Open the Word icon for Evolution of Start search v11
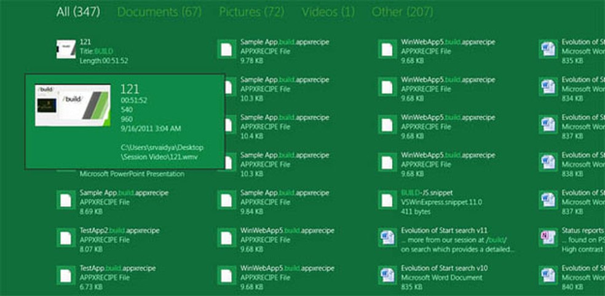Viewport: 605px width, 296px height. click(x=387, y=238)
